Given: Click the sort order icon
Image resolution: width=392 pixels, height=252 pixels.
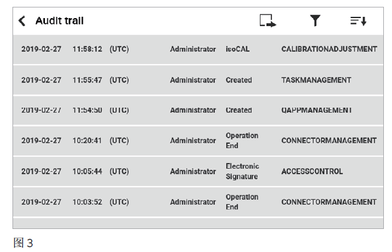Looking at the screenshot, I should click(x=358, y=21).
